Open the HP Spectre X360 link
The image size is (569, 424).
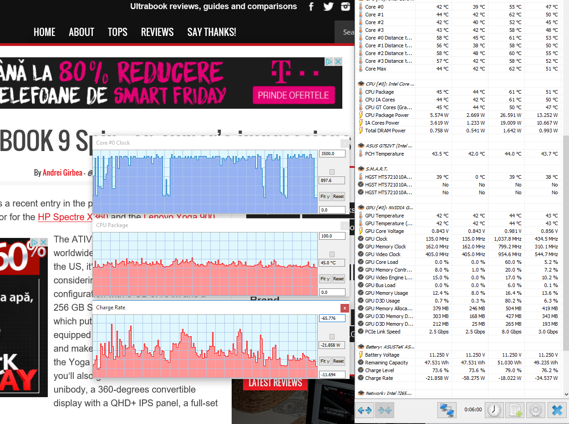coord(74,217)
